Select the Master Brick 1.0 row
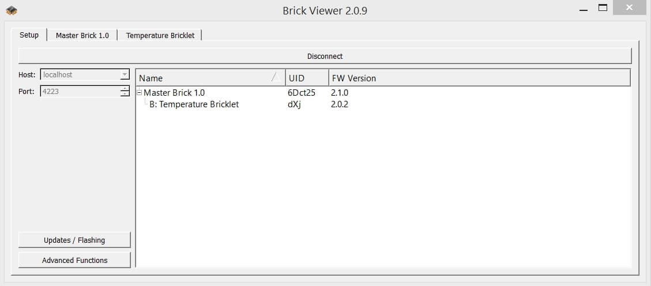 (174, 92)
